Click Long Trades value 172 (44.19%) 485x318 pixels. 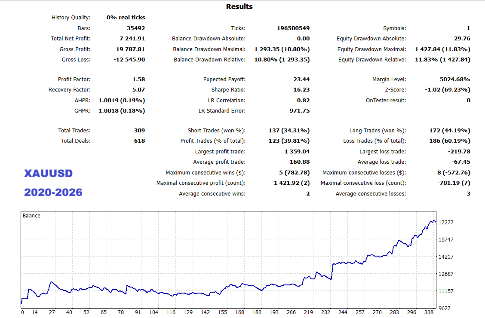[x=450, y=130]
